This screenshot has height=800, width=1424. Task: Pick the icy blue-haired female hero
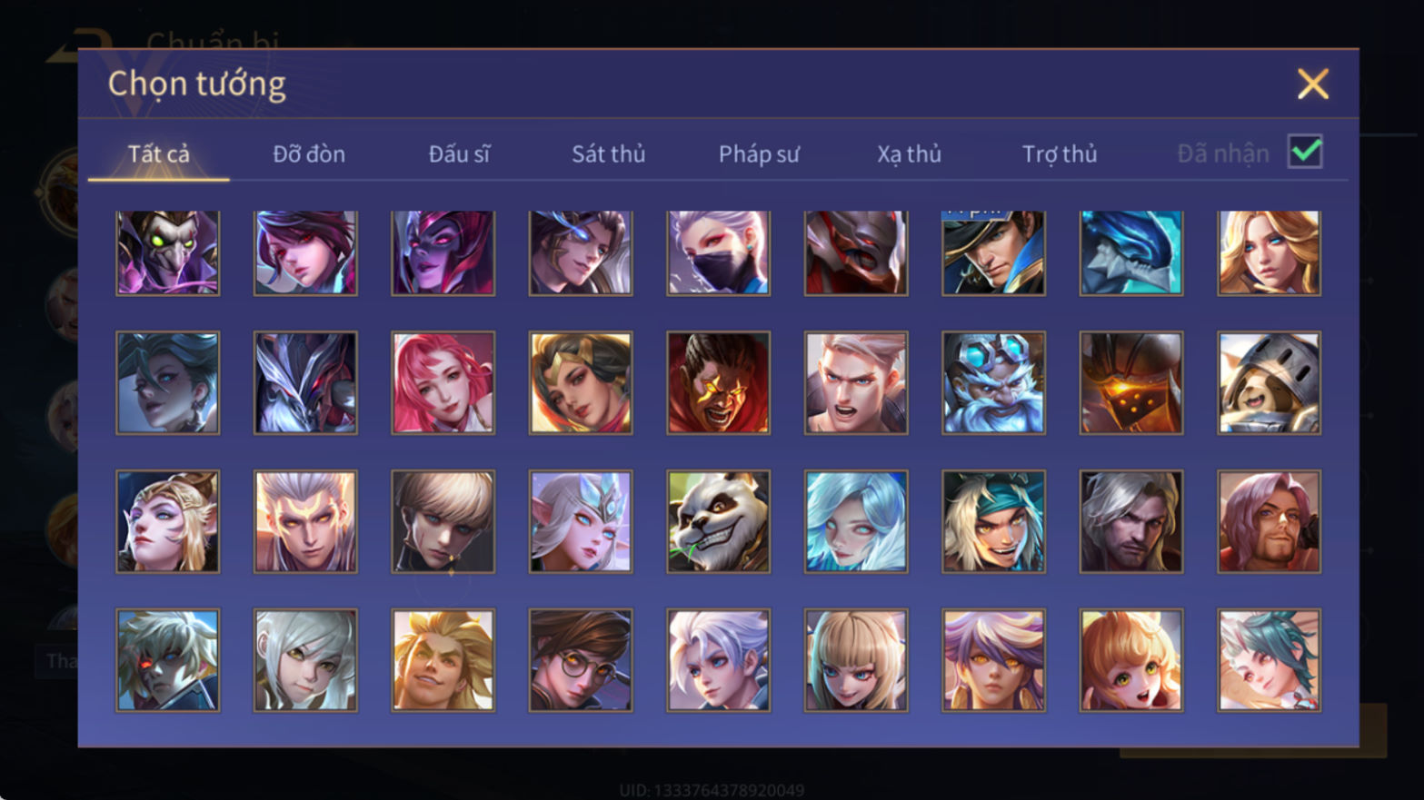point(856,521)
